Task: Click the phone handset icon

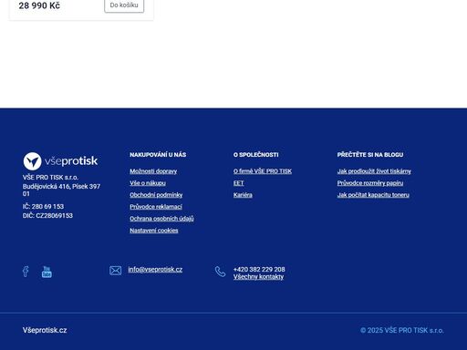Action: [220, 272]
